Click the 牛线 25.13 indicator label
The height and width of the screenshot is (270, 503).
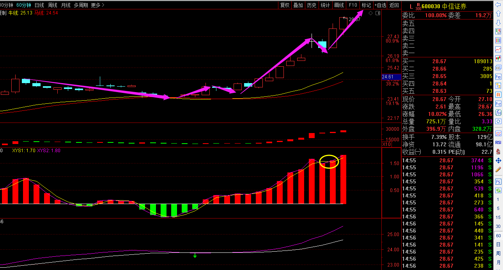click(20, 13)
